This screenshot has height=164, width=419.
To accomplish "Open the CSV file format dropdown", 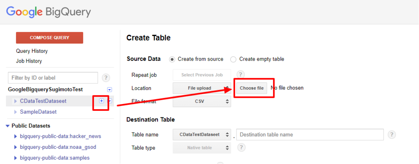I will coord(202,101).
